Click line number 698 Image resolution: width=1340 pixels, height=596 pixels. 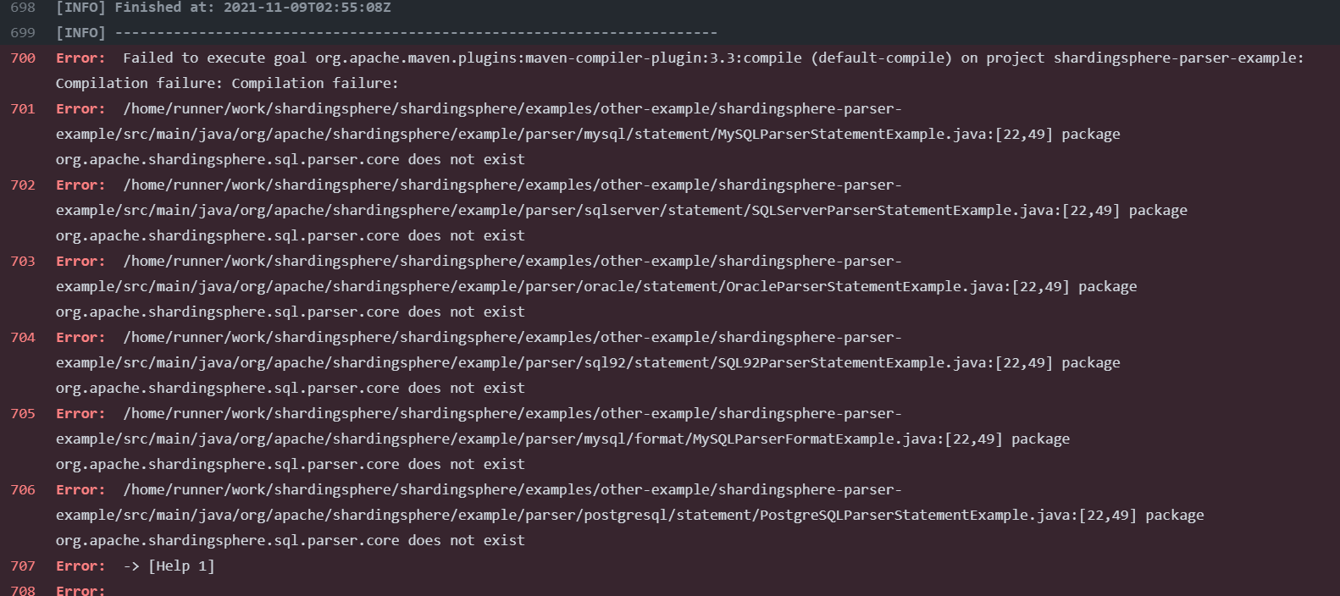23,8
